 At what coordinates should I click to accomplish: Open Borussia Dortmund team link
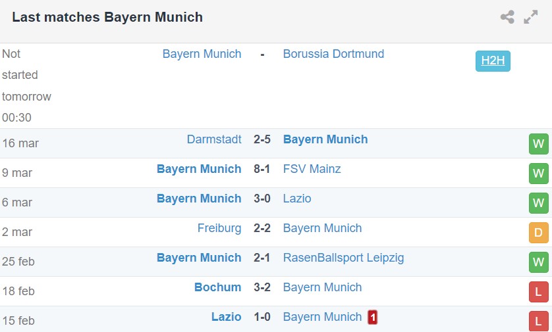pos(333,54)
